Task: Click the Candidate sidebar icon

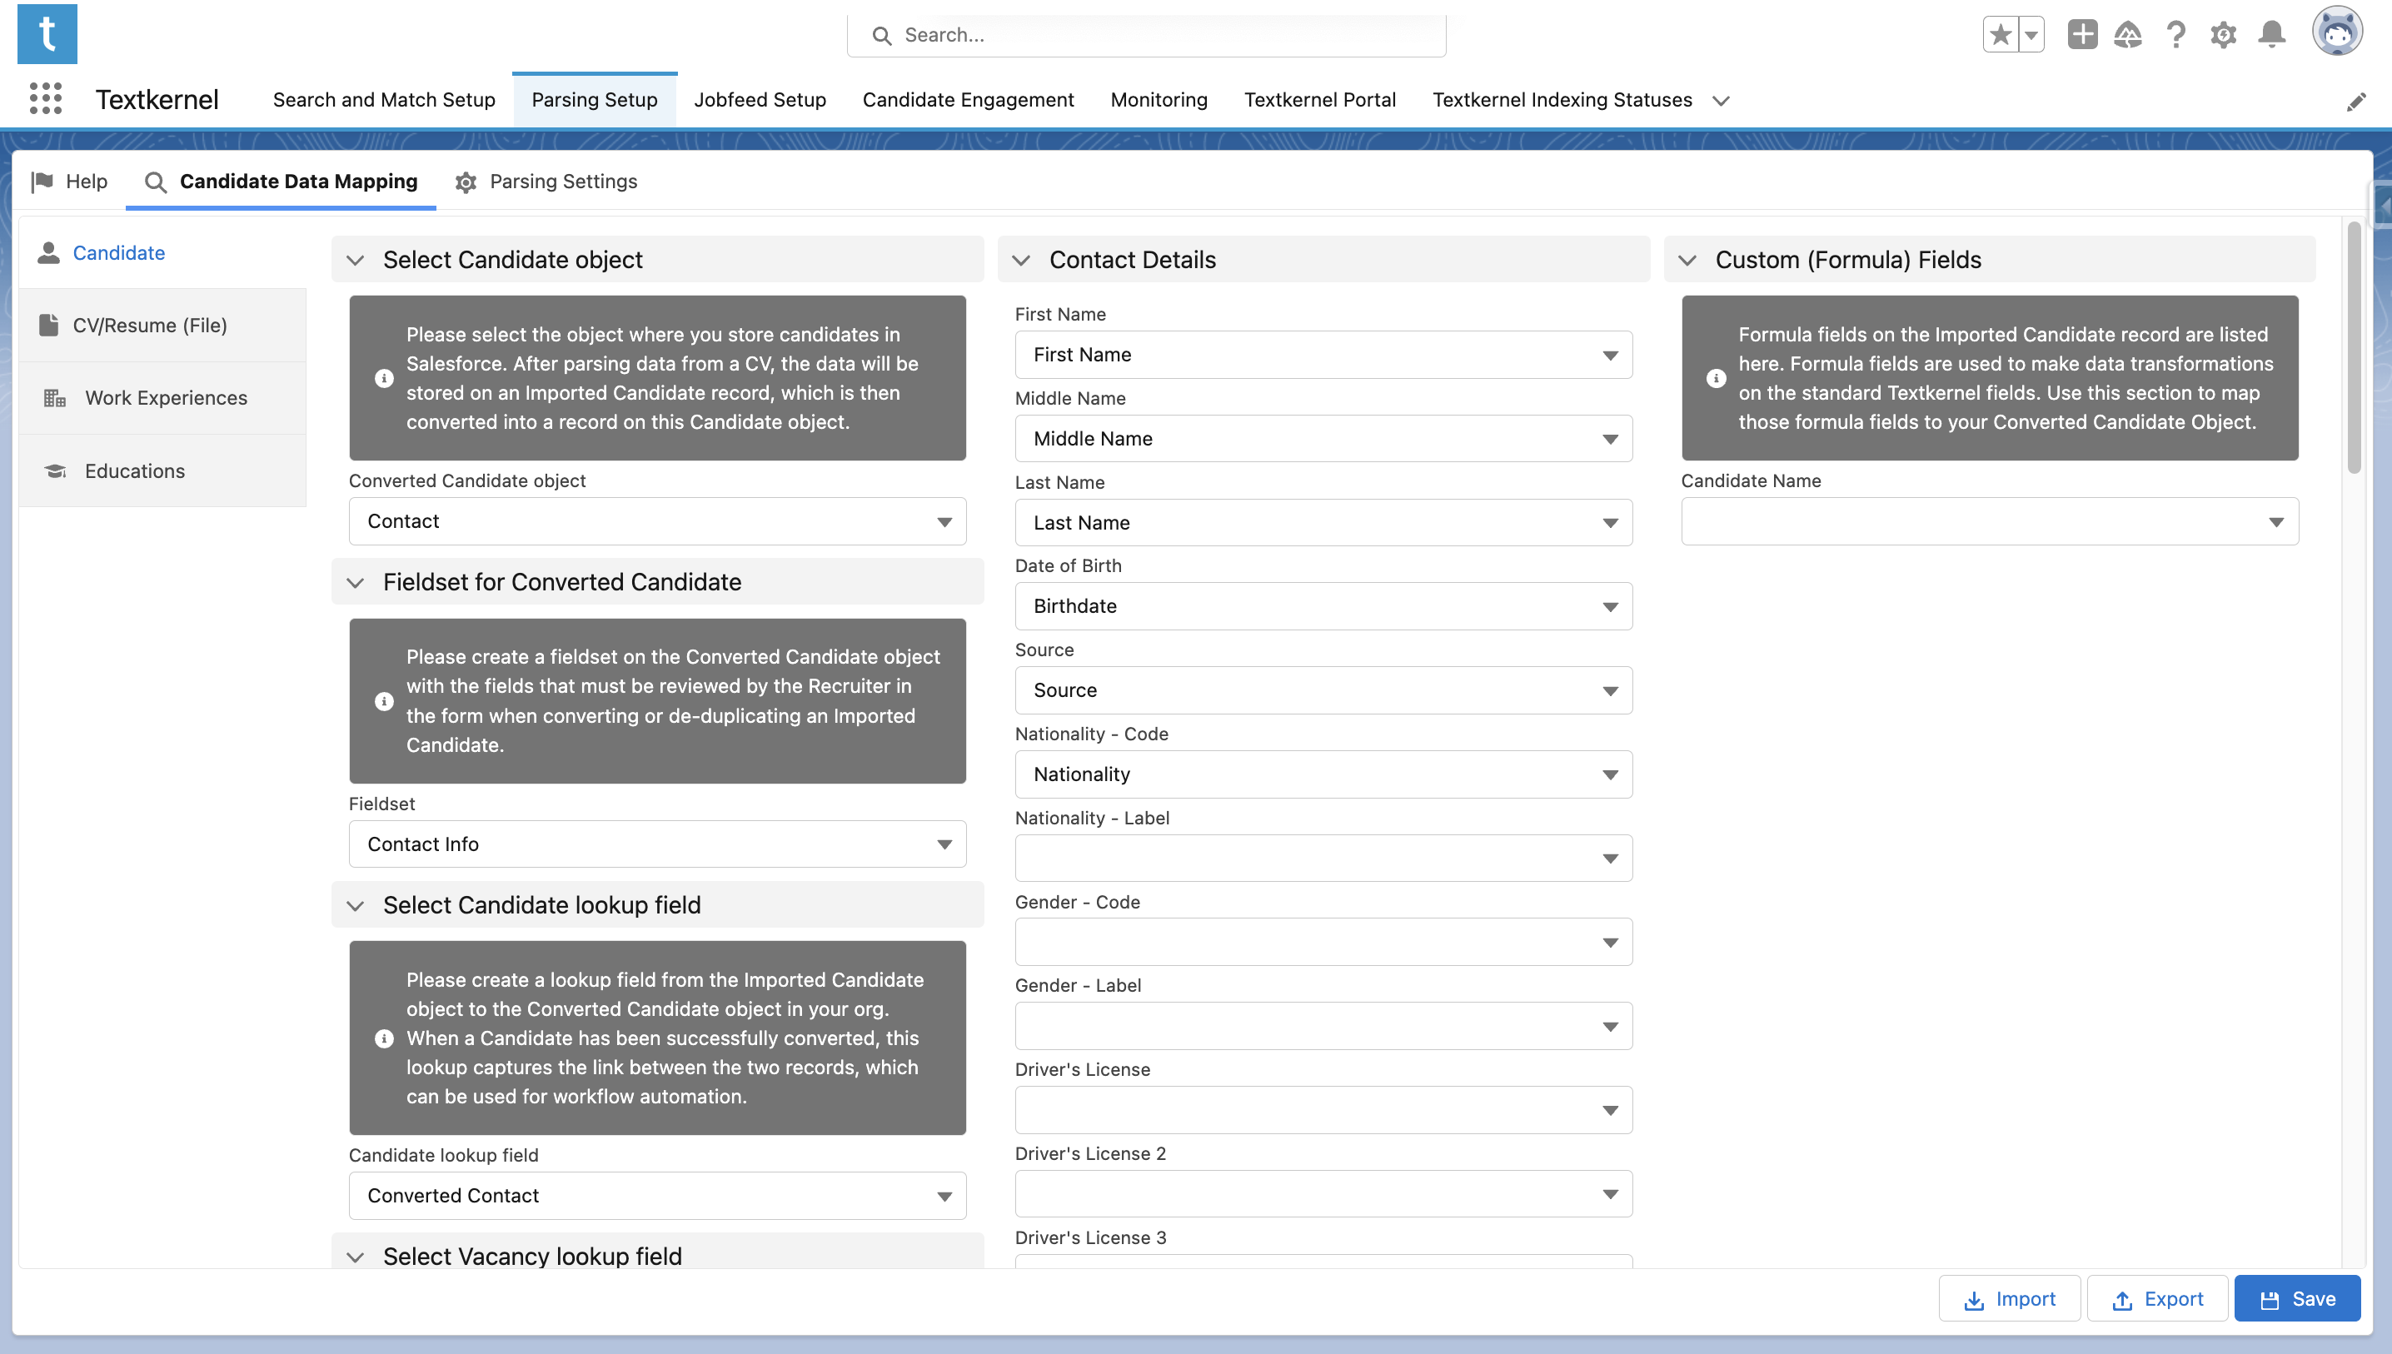Action: point(47,251)
